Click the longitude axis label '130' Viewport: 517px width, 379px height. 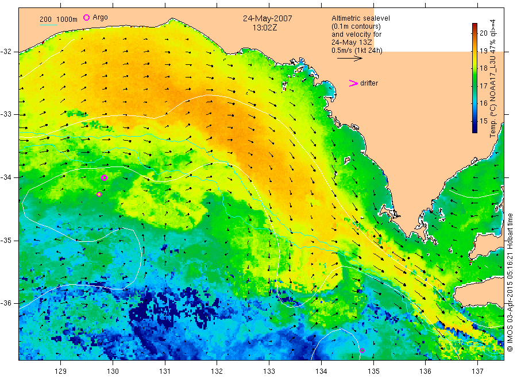coord(113,372)
